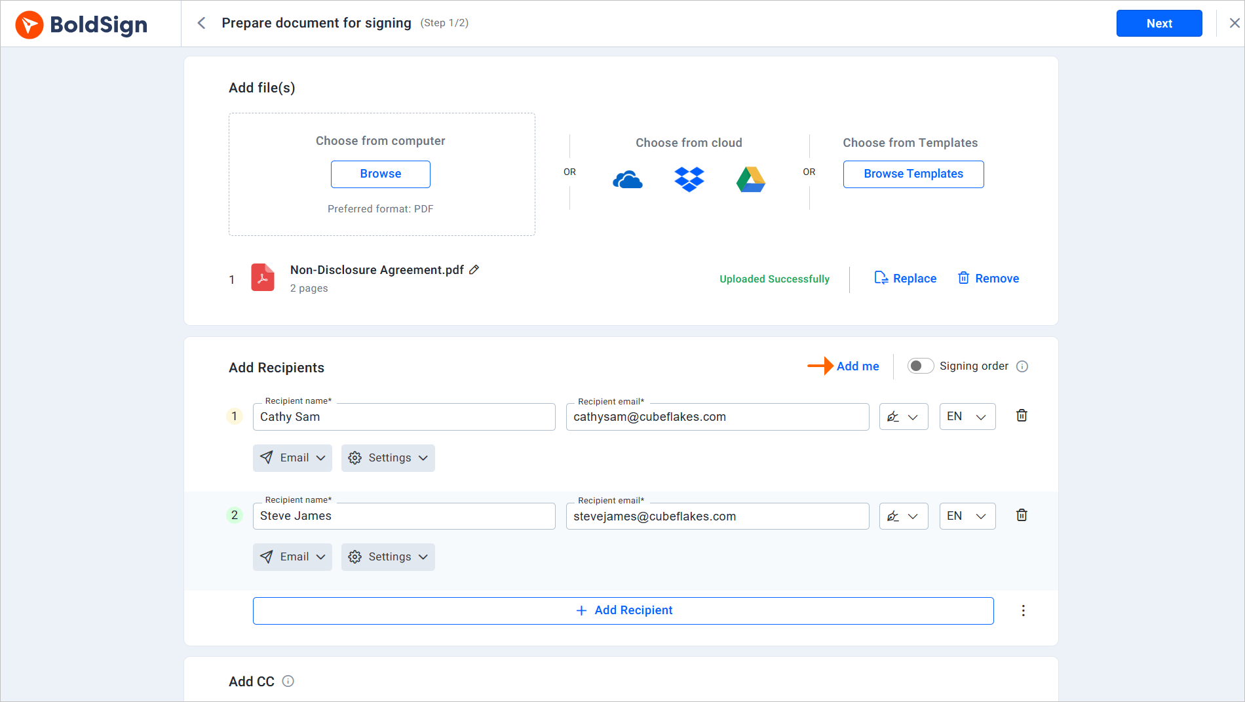Viewport: 1245px width, 702px height.
Task: Choose file from OneDrive cloud
Action: (x=627, y=180)
